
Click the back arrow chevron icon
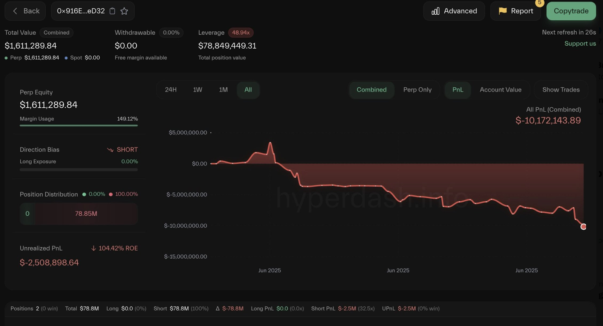click(x=15, y=11)
